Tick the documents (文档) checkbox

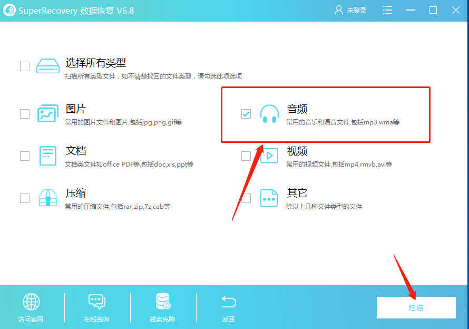(x=25, y=156)
